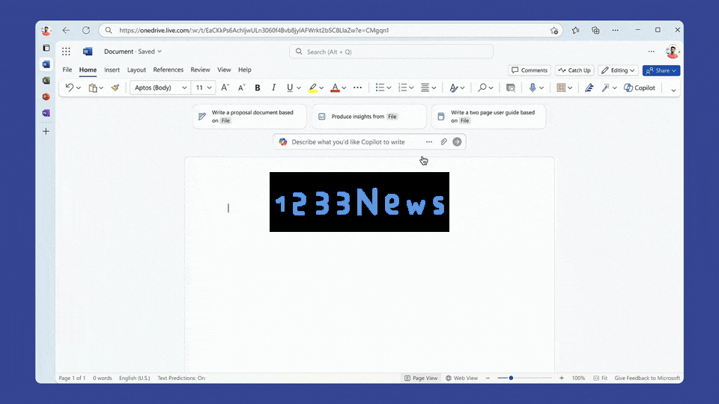Increase font size with the larger A
The height and width of the screenshot is (404, 719).
tap(225, 88)
